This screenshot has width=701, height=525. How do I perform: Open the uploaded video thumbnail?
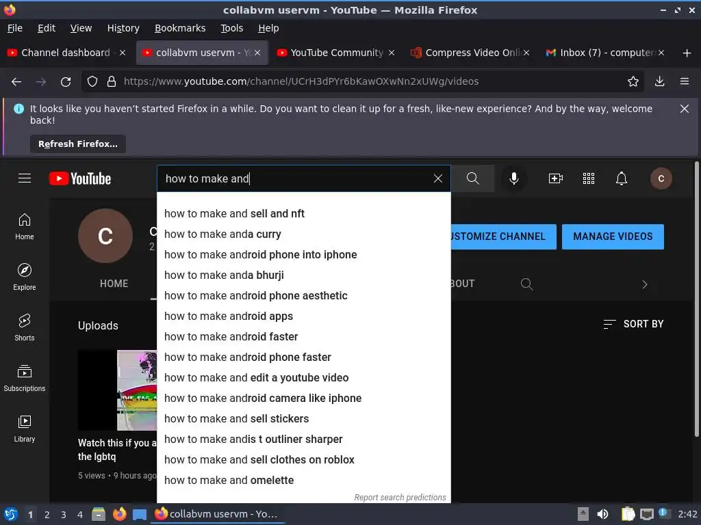click(118, 390)
